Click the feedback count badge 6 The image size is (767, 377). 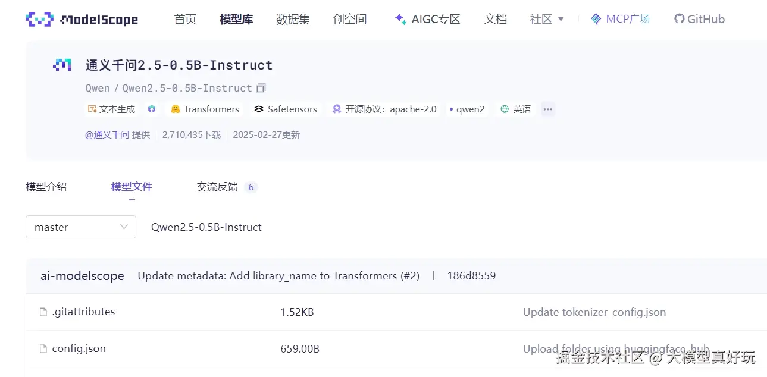[x=251, y=187]
